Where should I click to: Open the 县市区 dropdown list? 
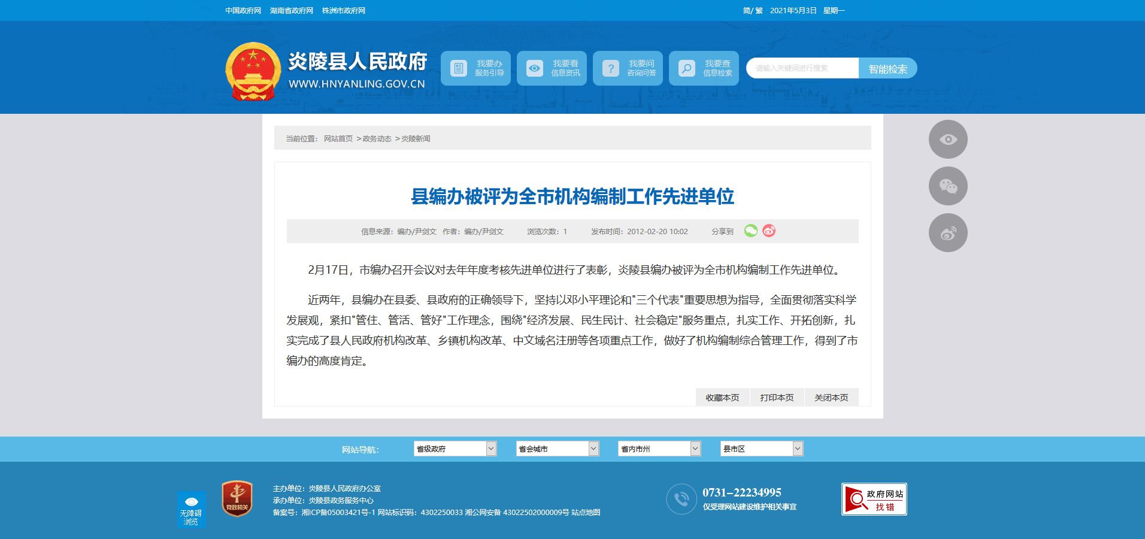pyautogui.click(x=761, y=449)
